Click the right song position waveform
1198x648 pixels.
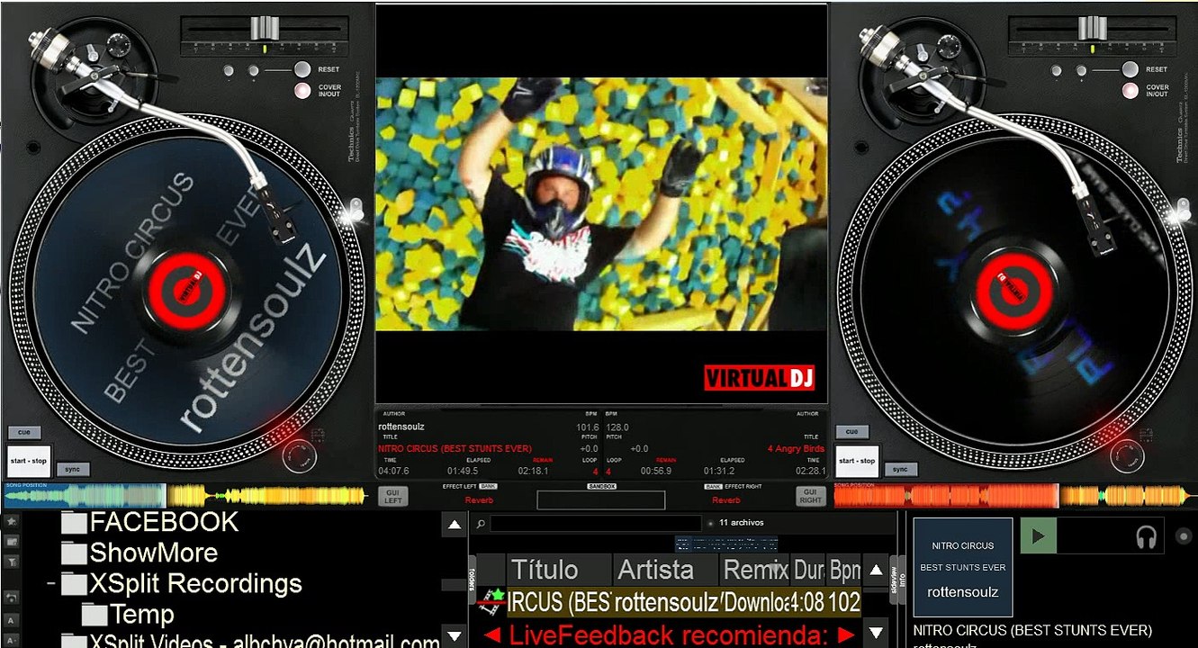click(1013, 495)
